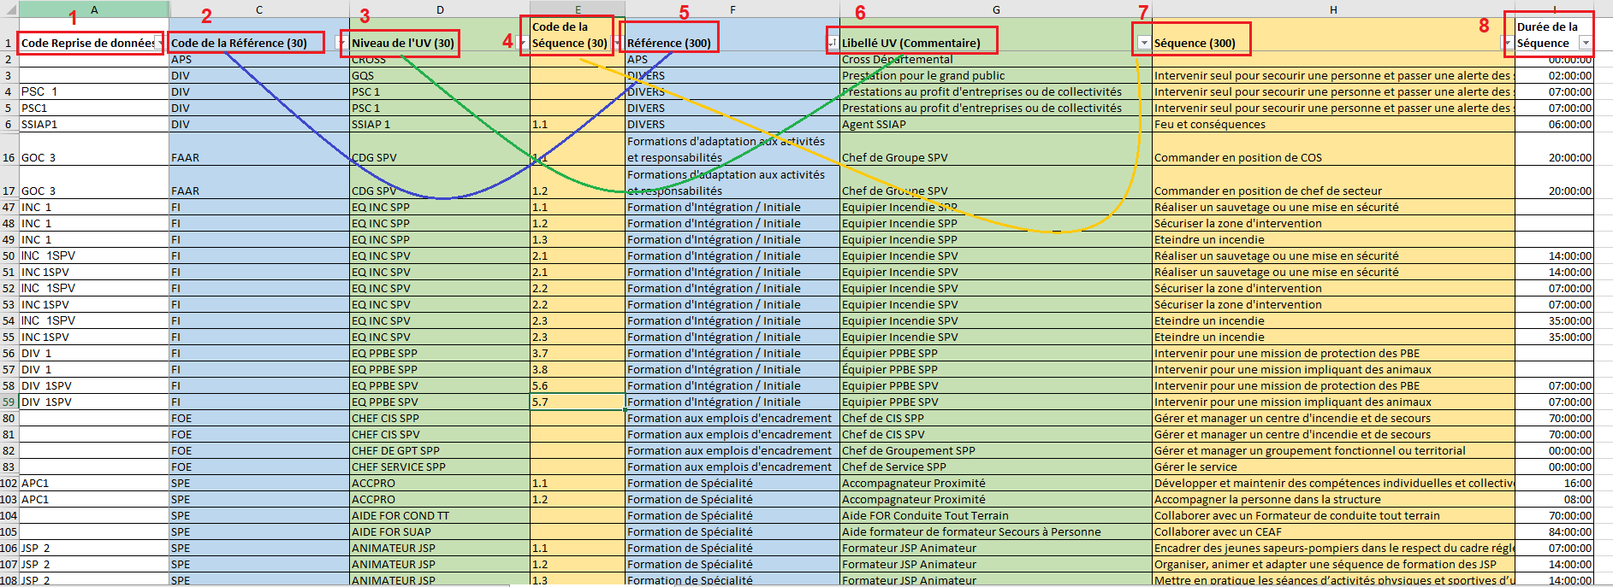Open the sorted filter button on Référence (300)
The image size is (1613, 587).
coord(832,43)
